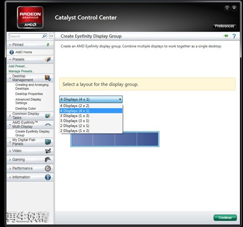Click the green pin icon beside Pinned

point(48,45)
